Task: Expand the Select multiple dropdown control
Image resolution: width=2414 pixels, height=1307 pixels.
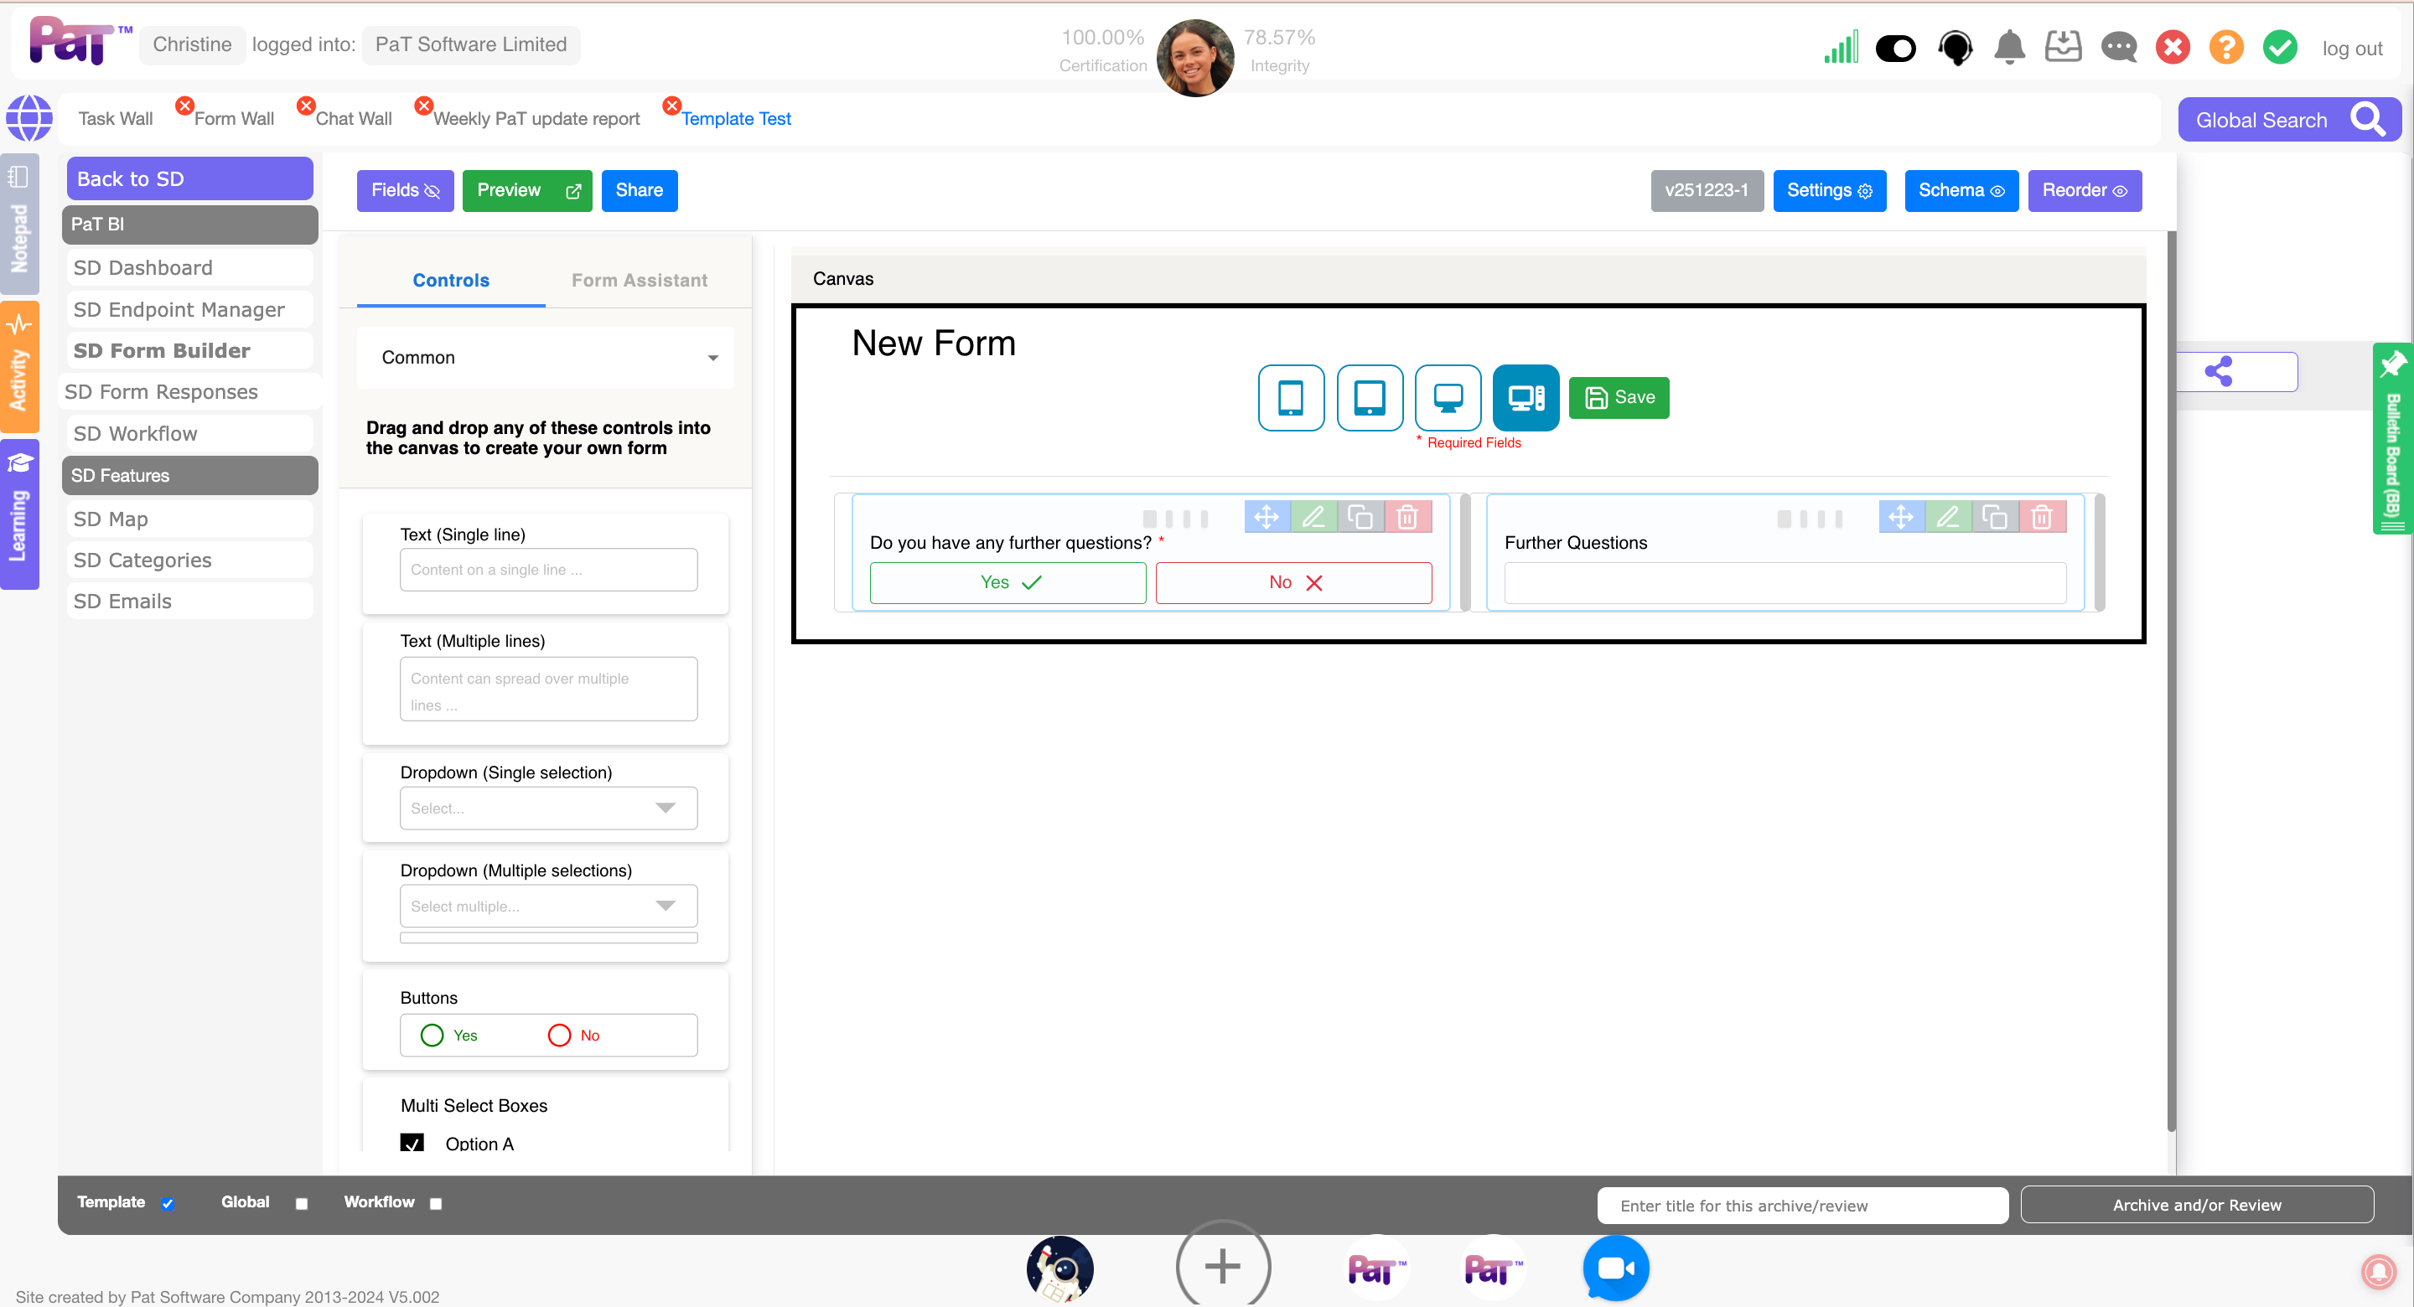Action: 548,905
